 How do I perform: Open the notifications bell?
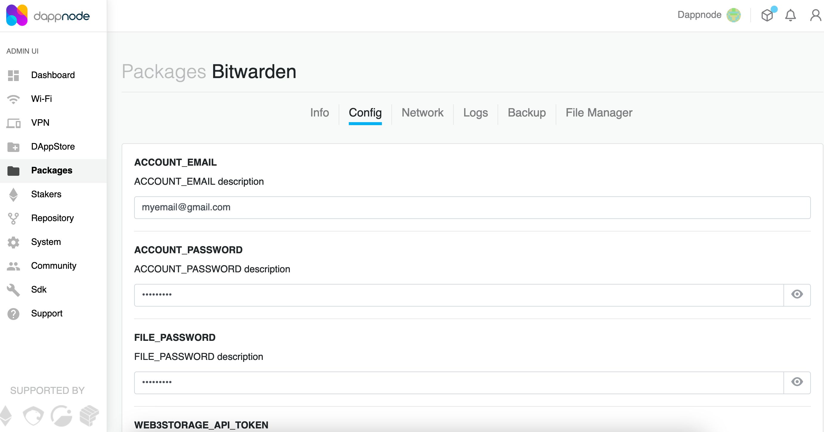[790, 15]
